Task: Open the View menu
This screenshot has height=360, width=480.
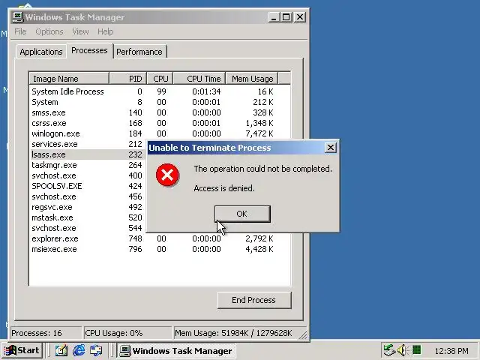Action: (80, 31)
